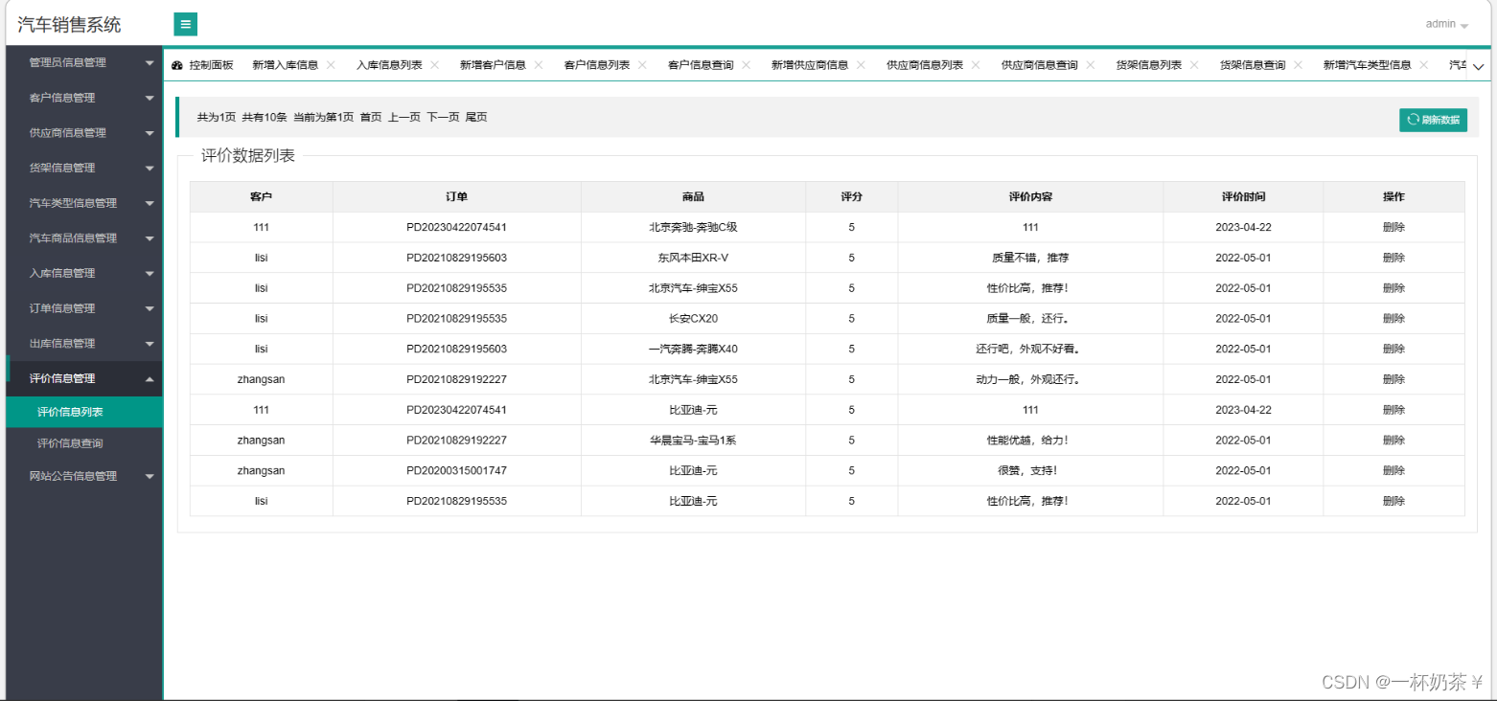Screen dimensions: 1497x701
Task: Close the 客户信息列表 tab
Action: point(642,65)
